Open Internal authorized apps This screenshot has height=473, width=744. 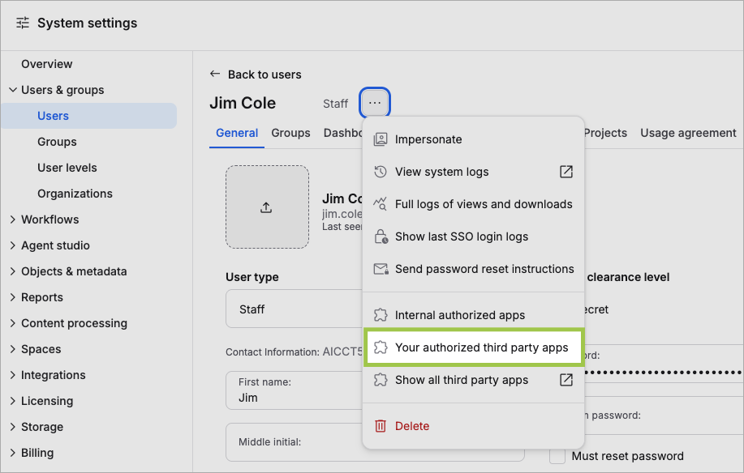click(x=474, y=315)
